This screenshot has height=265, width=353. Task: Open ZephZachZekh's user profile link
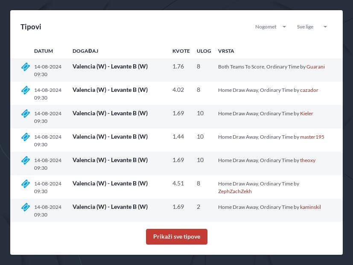click(x=235, y=191)
